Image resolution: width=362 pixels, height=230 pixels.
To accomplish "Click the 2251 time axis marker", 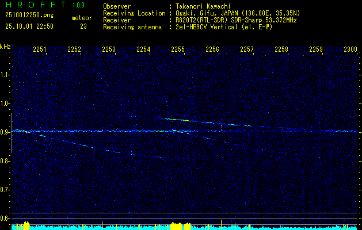I will 40,49.
